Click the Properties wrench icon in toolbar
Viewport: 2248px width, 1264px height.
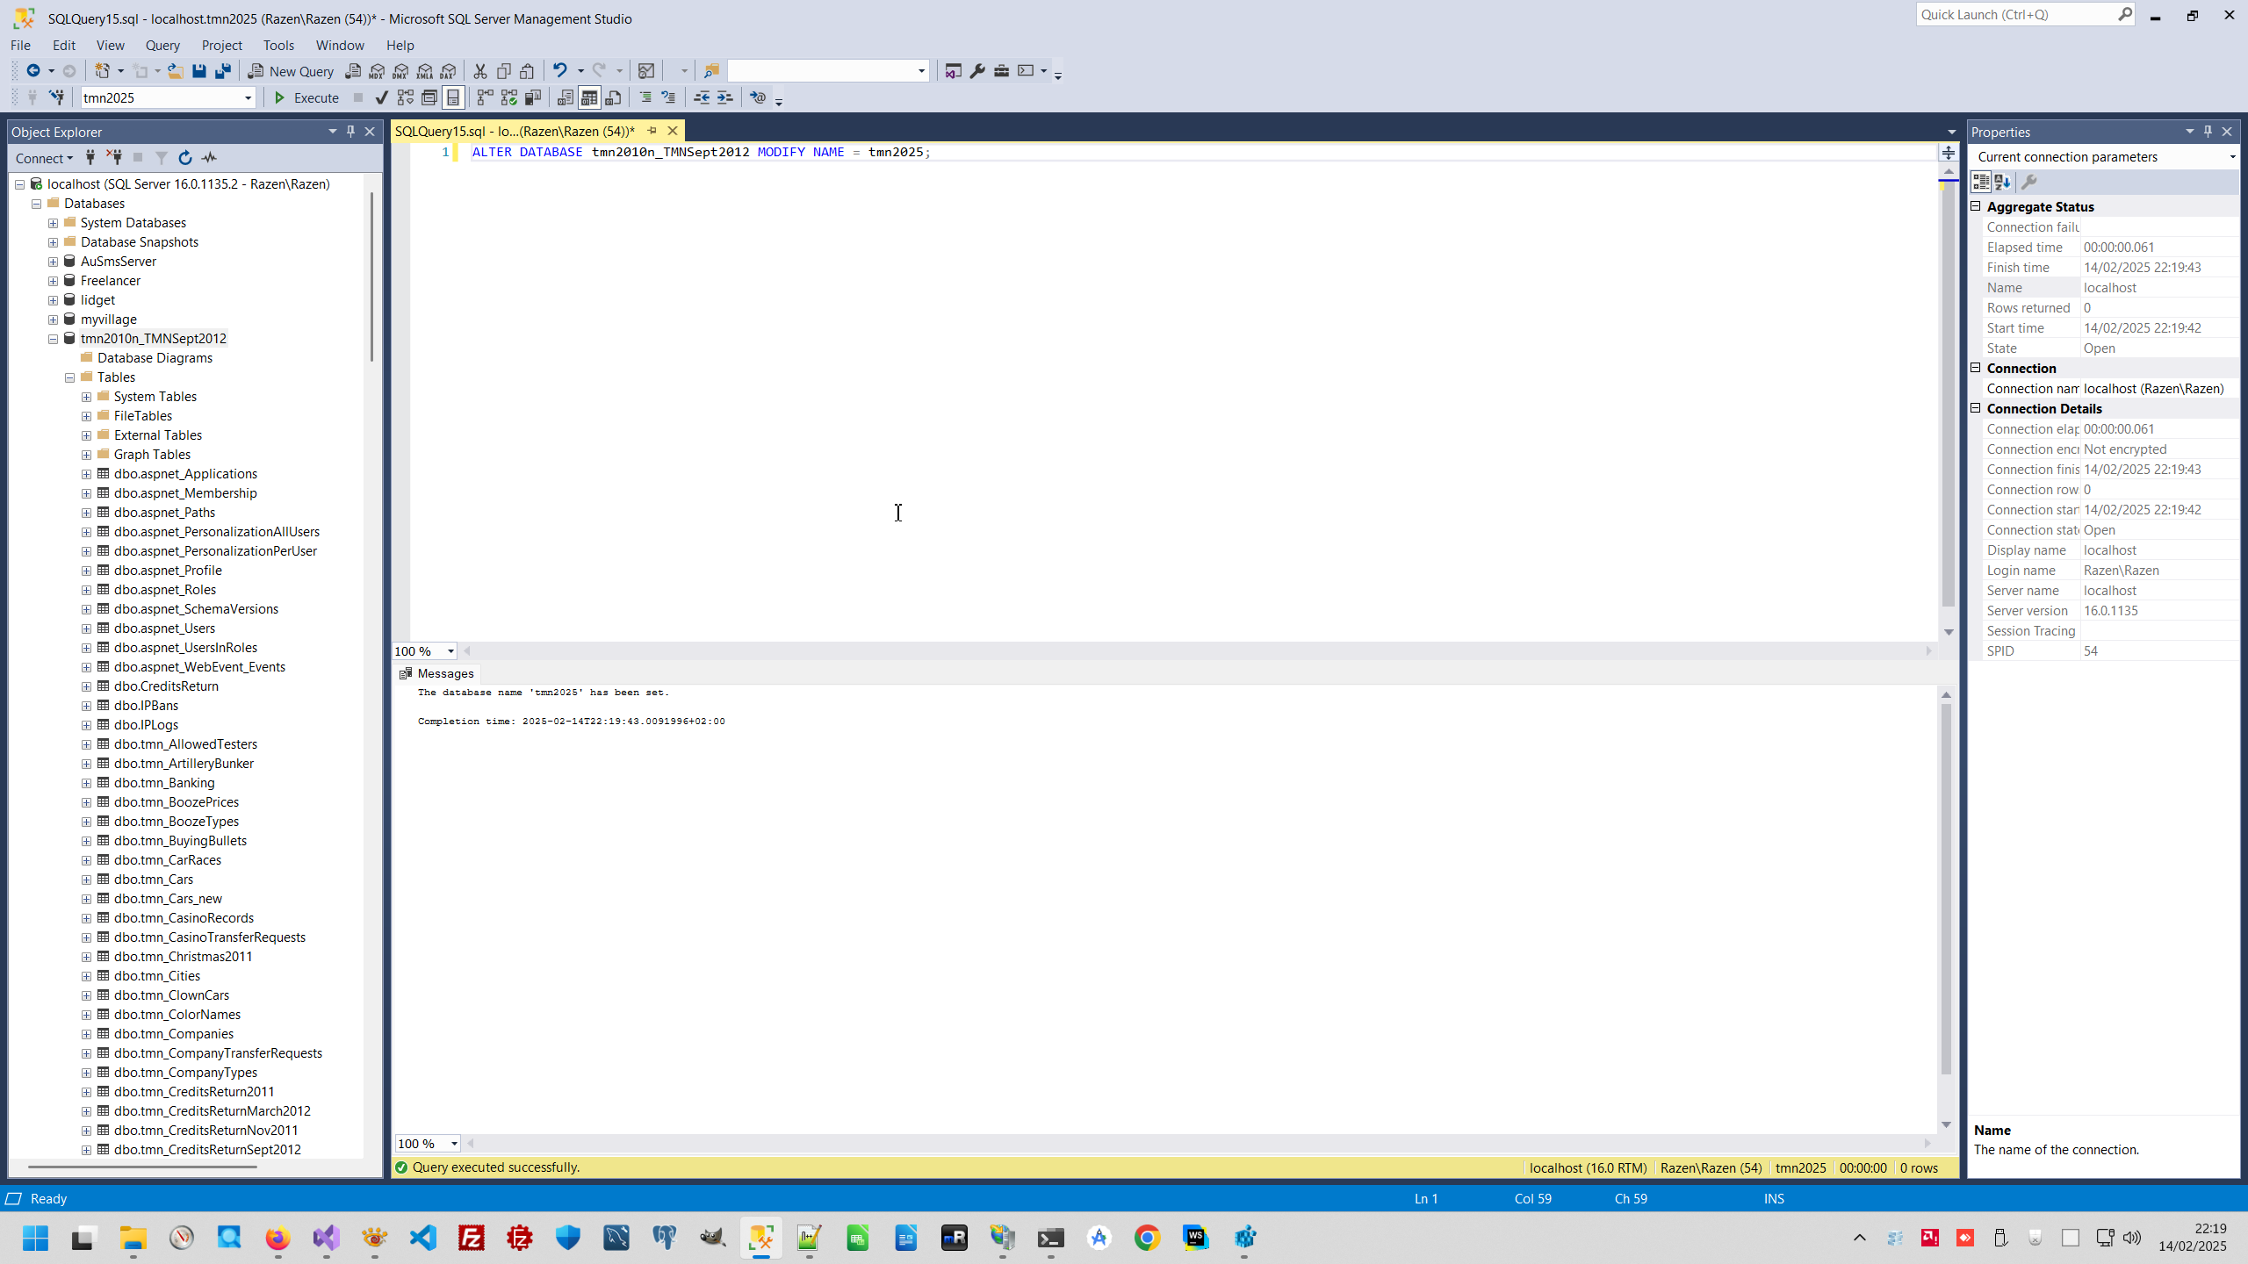977,71
